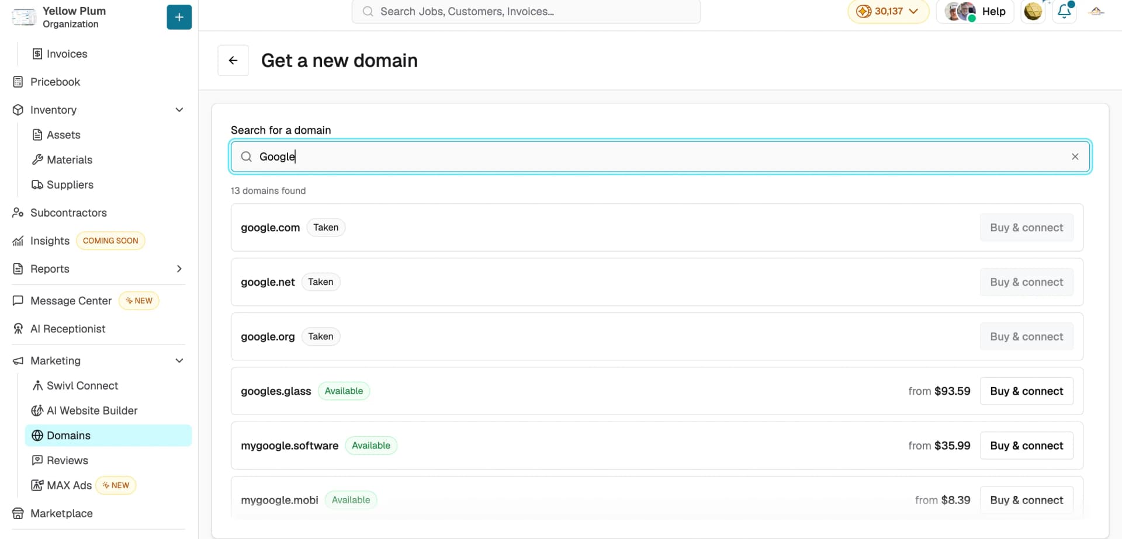This screenshot has height=539, width=1122.
Task: Click the Yellow Plum organization logo
Action: coord(23,17)
